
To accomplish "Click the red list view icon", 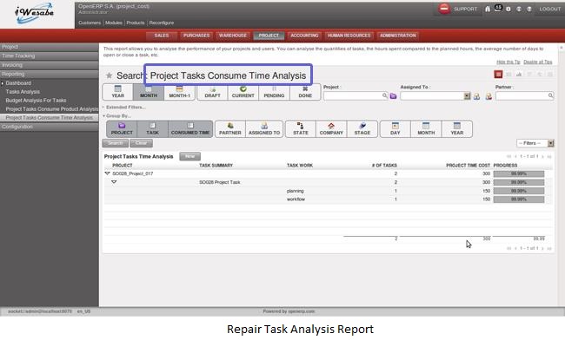I will pyautogui.click(x=498, y=74).
